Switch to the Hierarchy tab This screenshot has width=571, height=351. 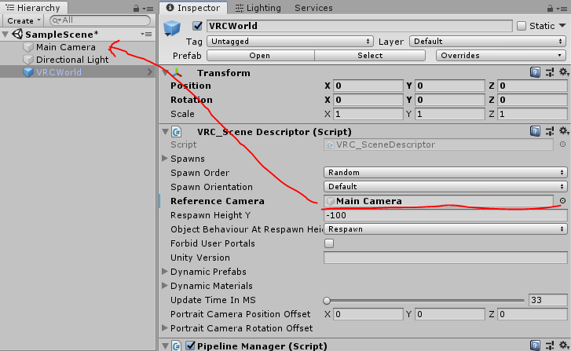34,8
